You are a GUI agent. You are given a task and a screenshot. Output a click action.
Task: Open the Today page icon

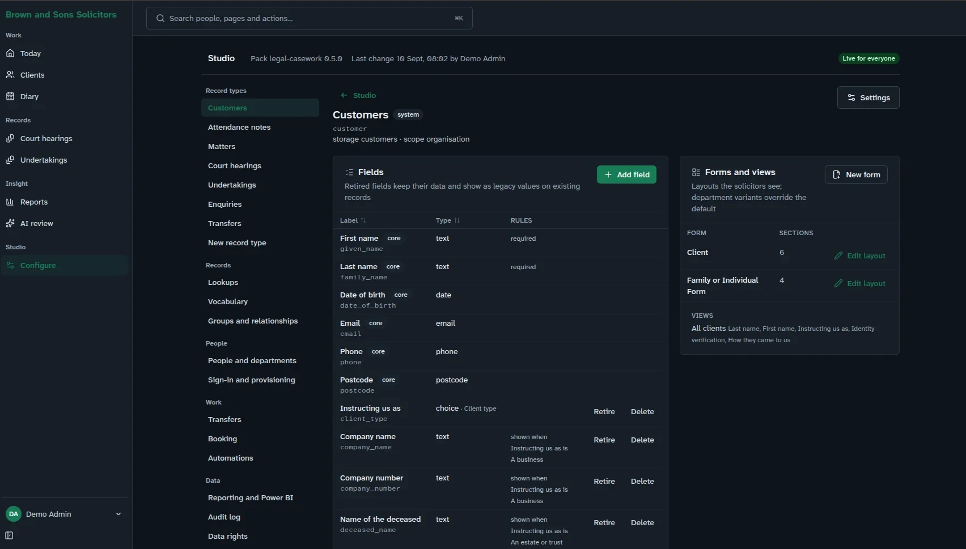(10, 53)
